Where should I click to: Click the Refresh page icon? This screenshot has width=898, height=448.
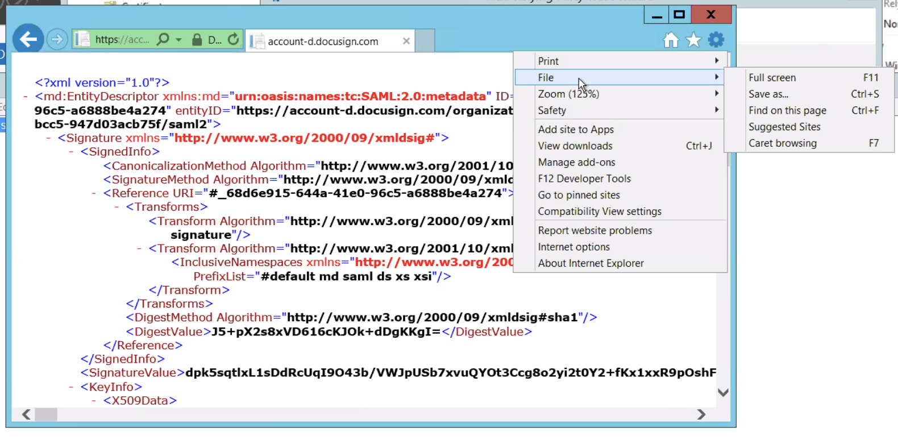(x=233, y=39)
